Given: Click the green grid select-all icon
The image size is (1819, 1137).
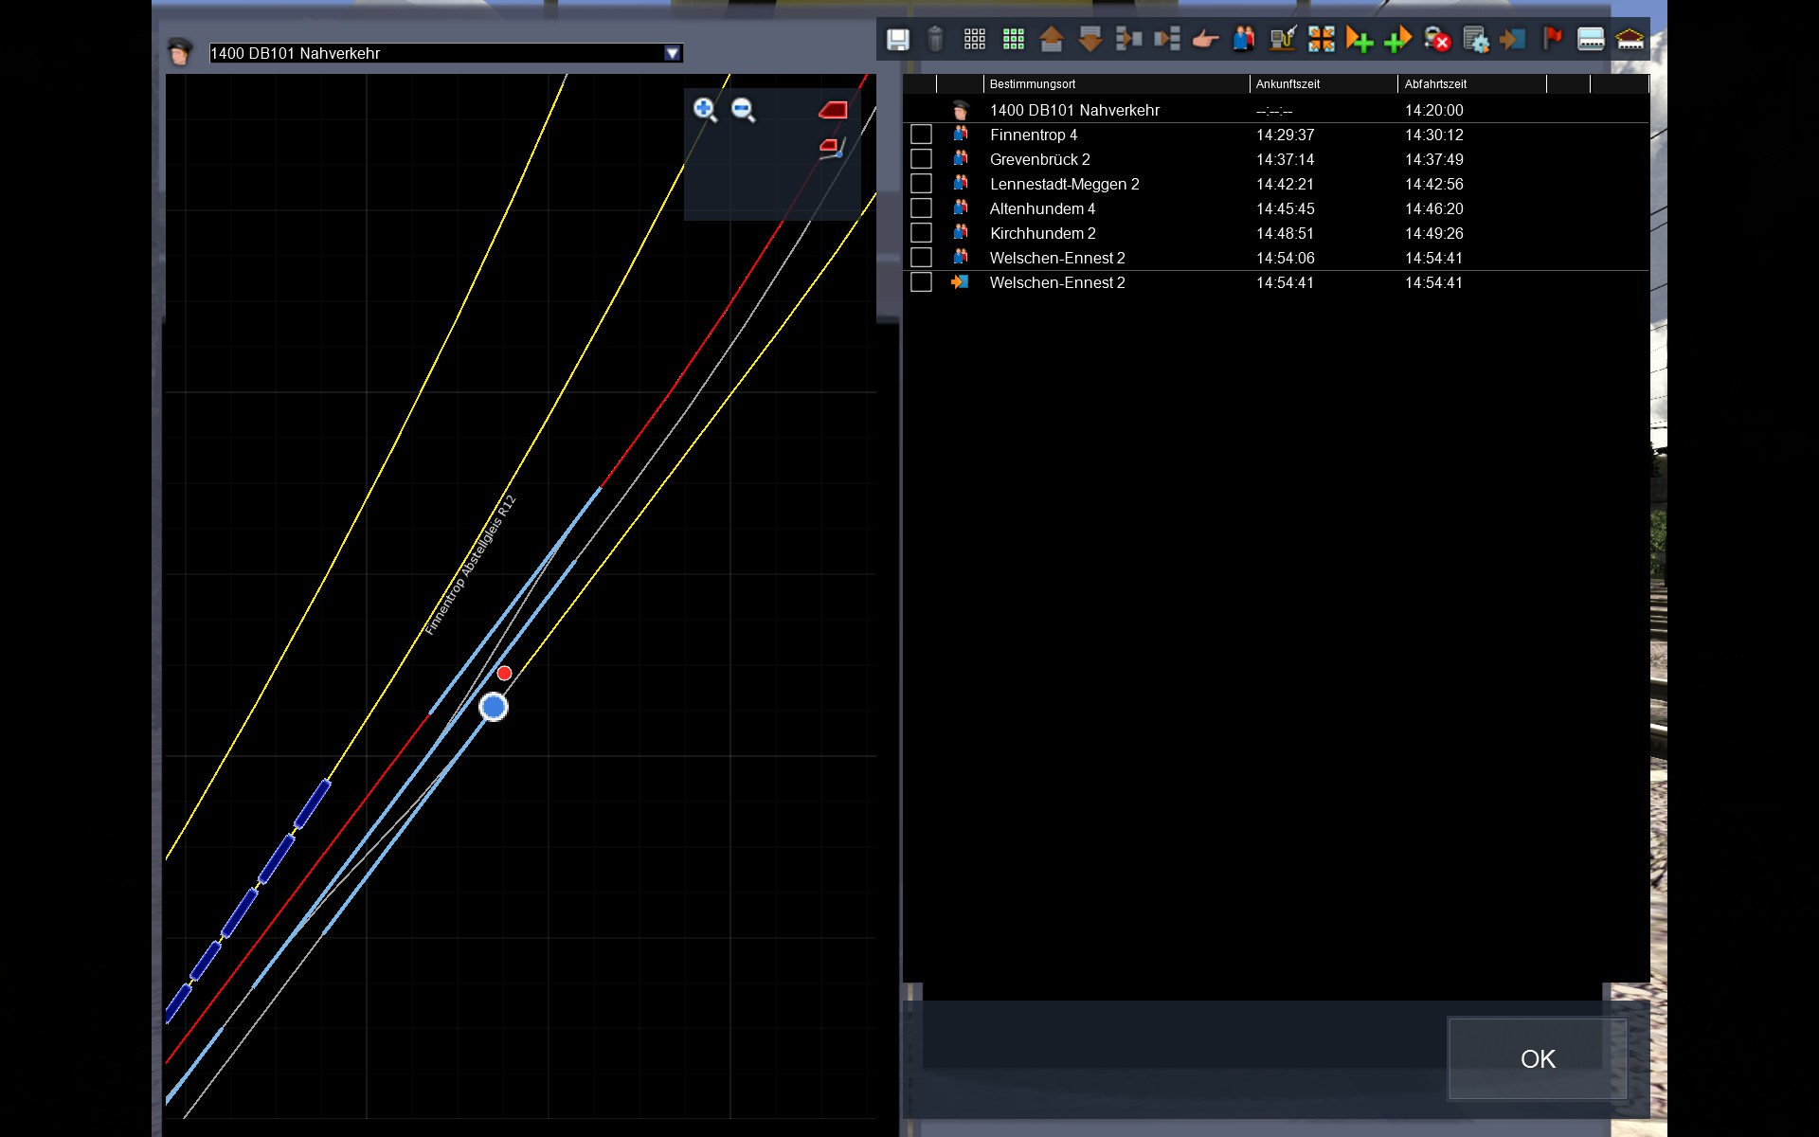Looking at the screenshot, I should pyautogui.click(x=1014, y=39).
